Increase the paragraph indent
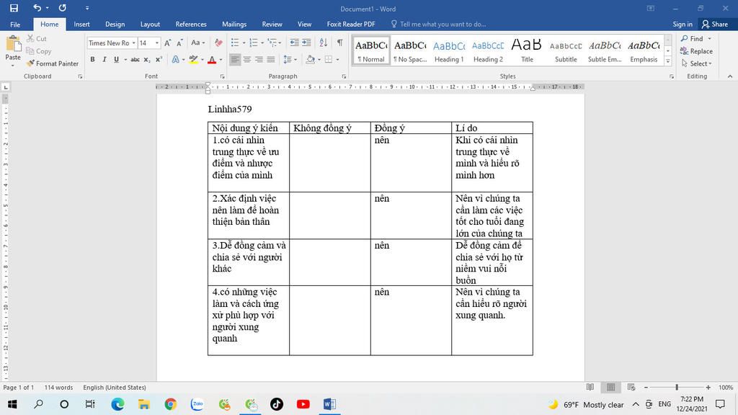Image resolution: width=738 pixels, height=415 pixels. tap(306, 43)
